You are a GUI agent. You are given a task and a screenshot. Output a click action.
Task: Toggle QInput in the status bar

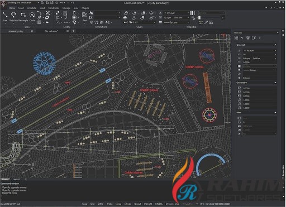click(137, 204)
